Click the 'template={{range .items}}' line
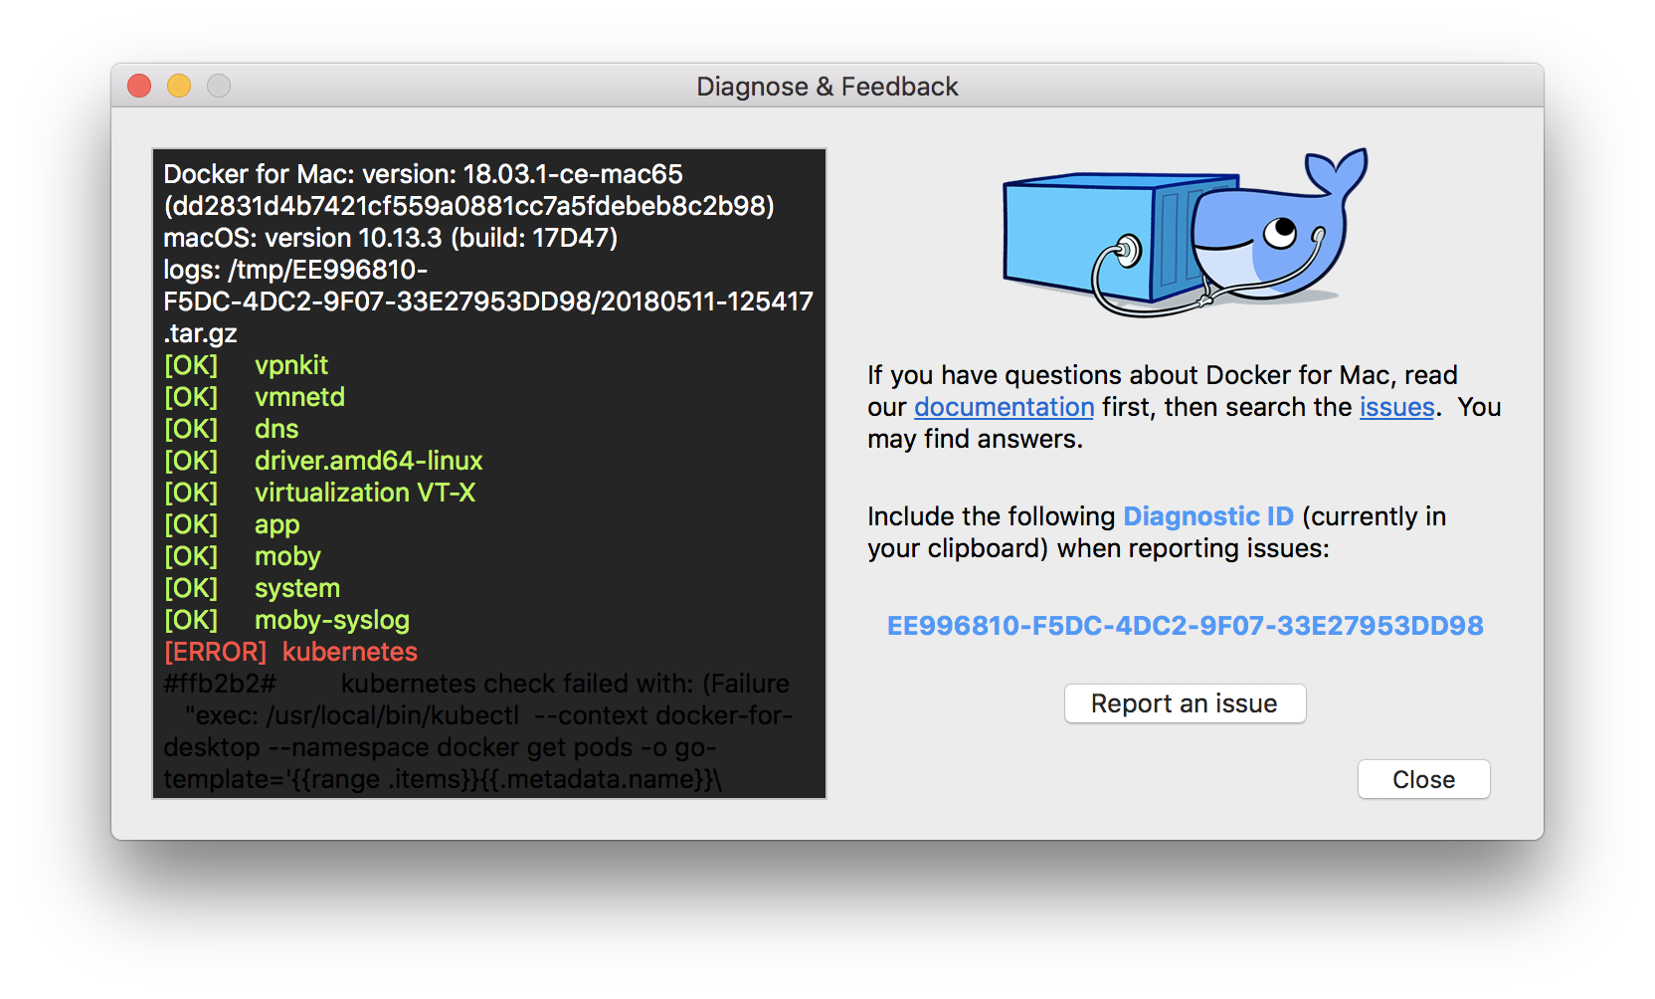The image size is (1655, 999). 443,779
